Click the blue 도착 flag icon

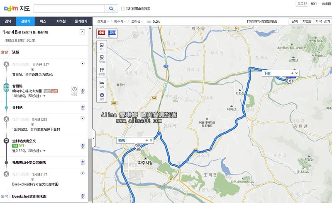[x=112, y=33]
